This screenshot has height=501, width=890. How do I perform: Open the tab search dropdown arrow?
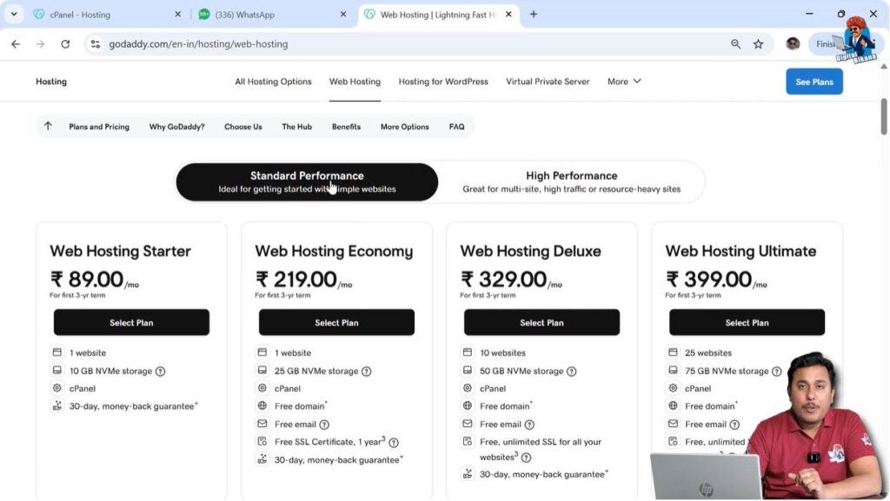click(14, 14)
